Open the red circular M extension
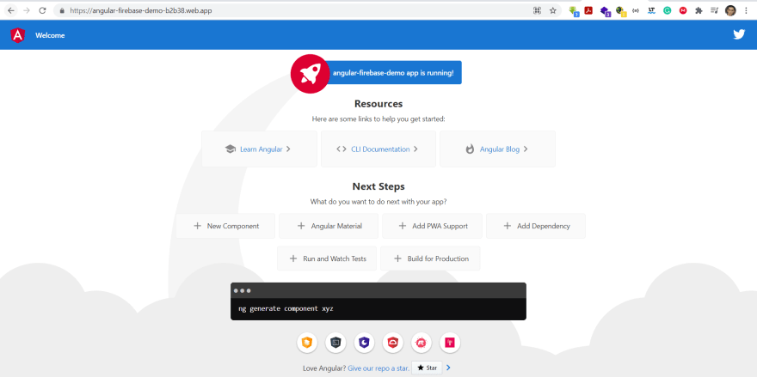 point(683,10)
